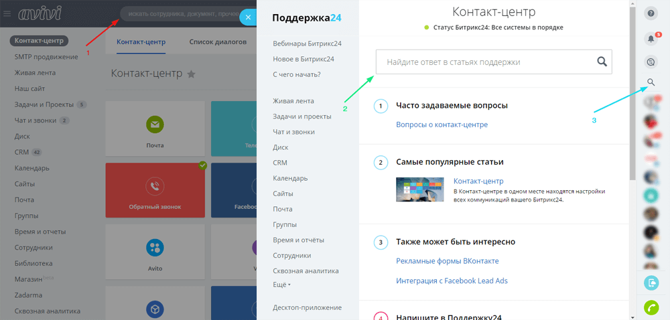
Task: Click the green phone call button
Action: (x=651, y=308)
